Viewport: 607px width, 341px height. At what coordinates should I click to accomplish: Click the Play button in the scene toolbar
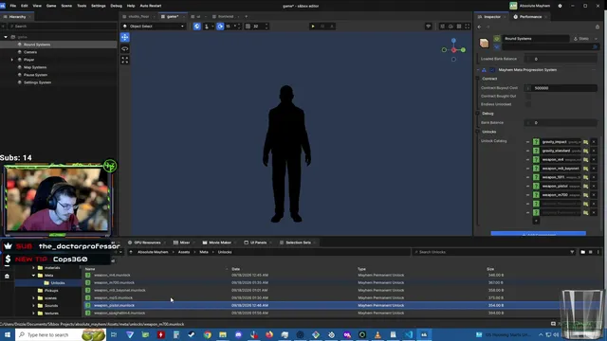tap(313, 27)
